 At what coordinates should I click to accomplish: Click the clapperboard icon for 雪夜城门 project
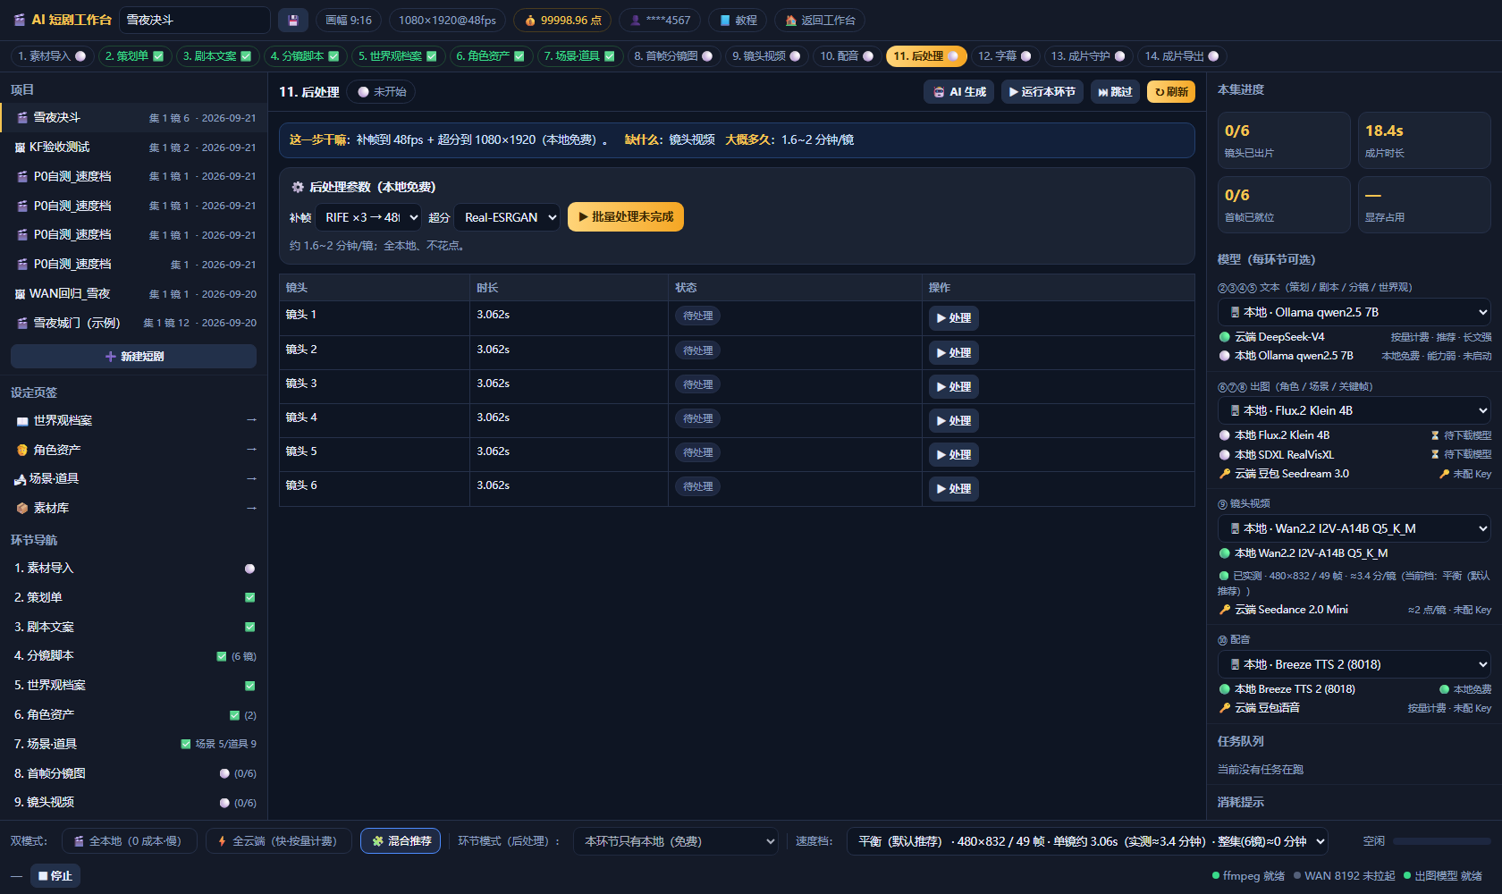22,323
